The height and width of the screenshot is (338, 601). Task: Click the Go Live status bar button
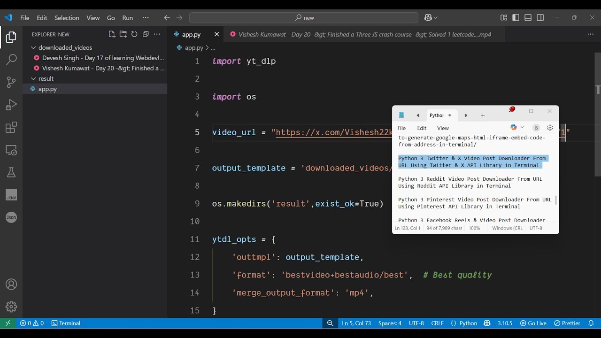[x=533, y=323]
